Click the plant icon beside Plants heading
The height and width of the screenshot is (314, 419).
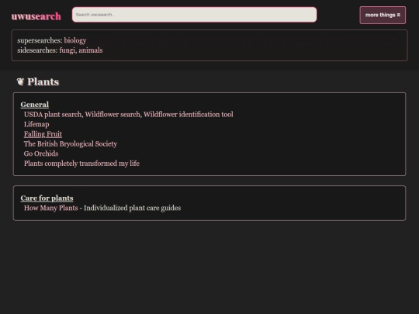click(x=20, y=81)
